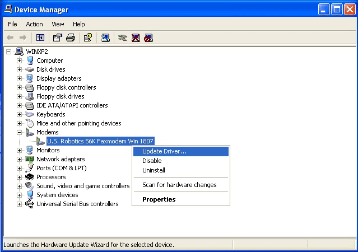The image size is (358, 252).
Task: Select the Processors tree item
Action: (x=52, y=177)
